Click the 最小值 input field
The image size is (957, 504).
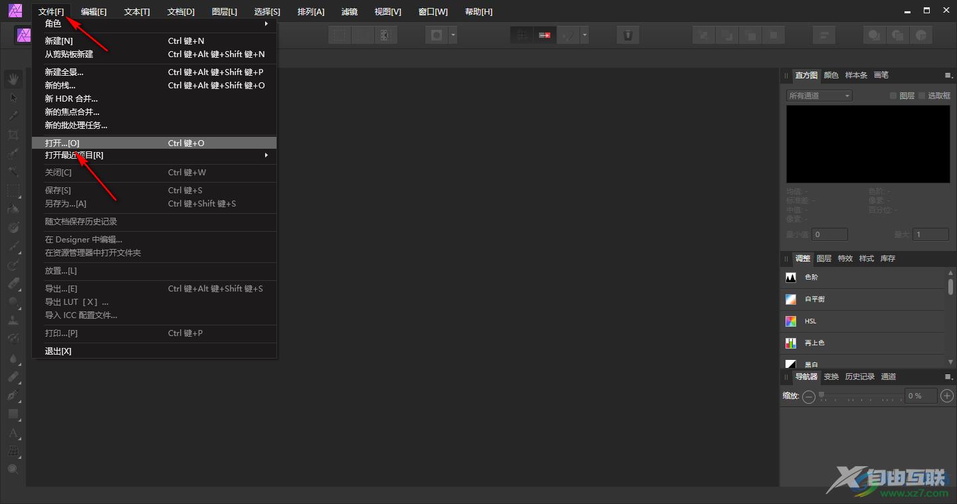(x=830, y=234)
